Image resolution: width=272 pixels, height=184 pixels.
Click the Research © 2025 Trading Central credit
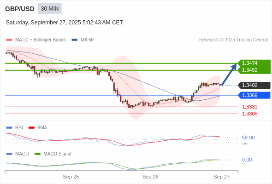[233, 40]
